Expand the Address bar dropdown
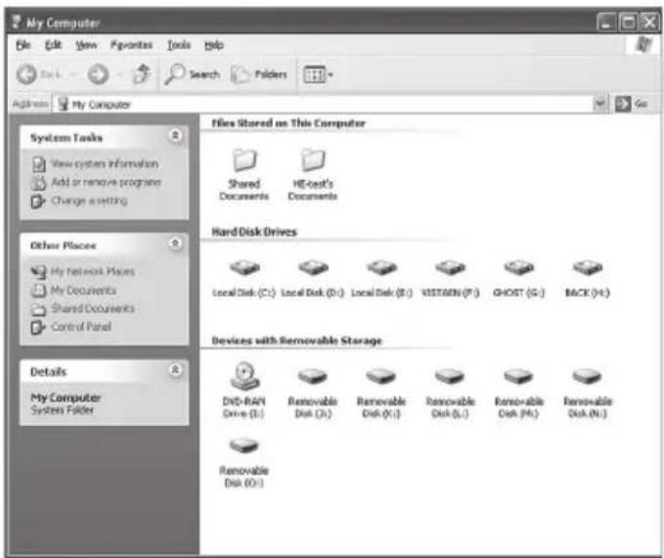The width and height of the screenshot is (664, 558). (x=599, y=103)
